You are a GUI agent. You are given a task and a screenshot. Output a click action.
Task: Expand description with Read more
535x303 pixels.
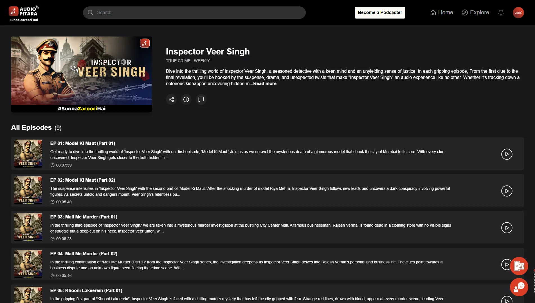point(265,84)
